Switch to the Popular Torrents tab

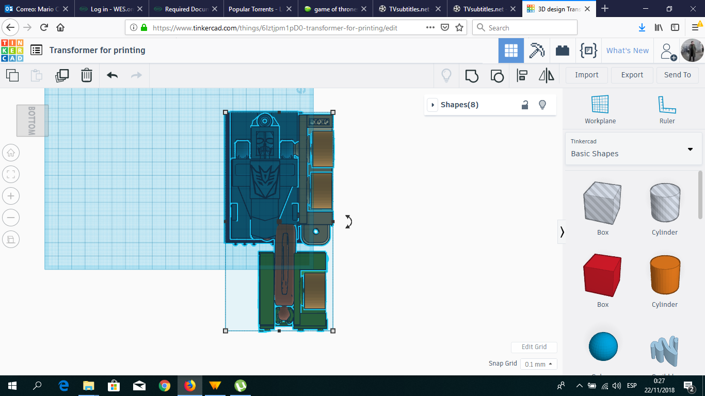pyautogui.click(x=261, y=9)
